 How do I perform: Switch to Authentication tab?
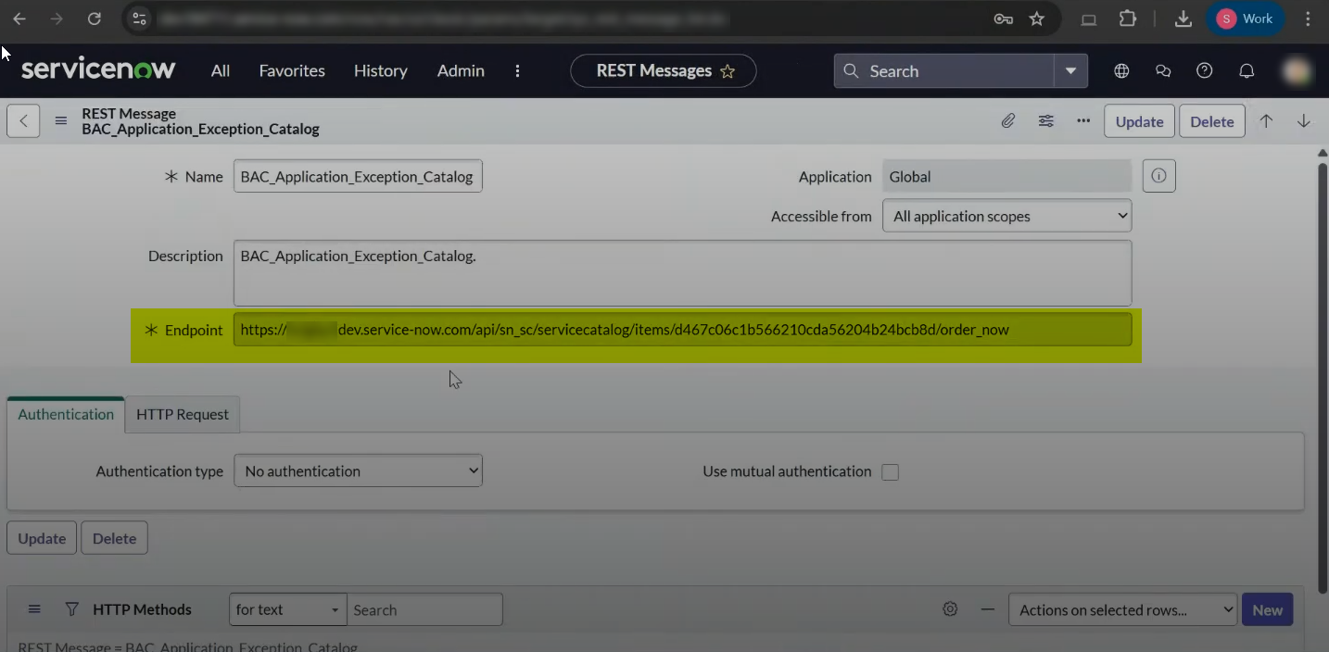click(x=66, y=414)
